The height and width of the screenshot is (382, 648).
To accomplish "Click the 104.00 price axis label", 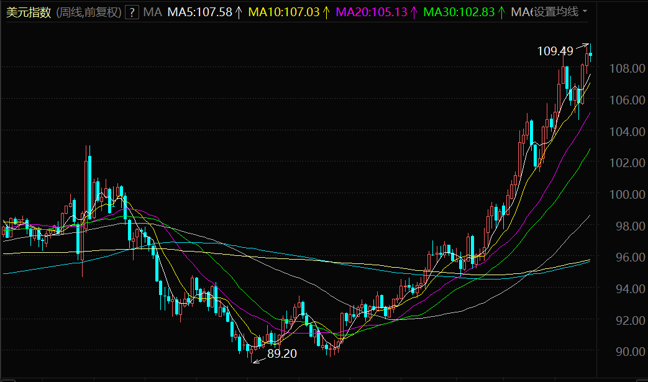I will click(627, 132).
